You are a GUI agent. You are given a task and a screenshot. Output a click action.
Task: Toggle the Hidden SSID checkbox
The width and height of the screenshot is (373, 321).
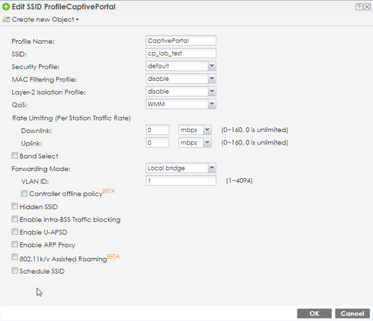(x=15, y=206)
